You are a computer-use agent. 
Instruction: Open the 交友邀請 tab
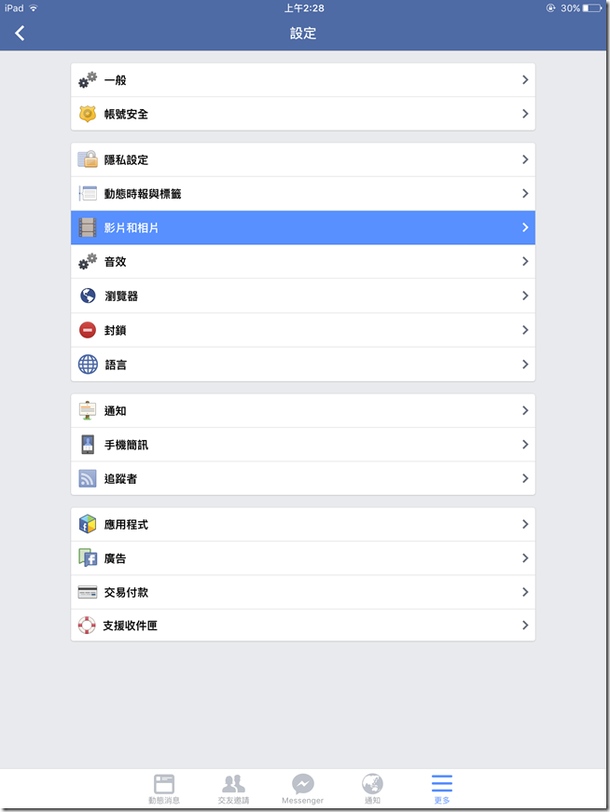point(233,789)
